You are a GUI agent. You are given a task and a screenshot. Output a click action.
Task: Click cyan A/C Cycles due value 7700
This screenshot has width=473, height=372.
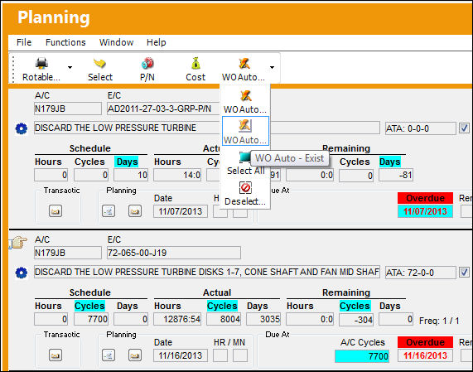[362, 356]
